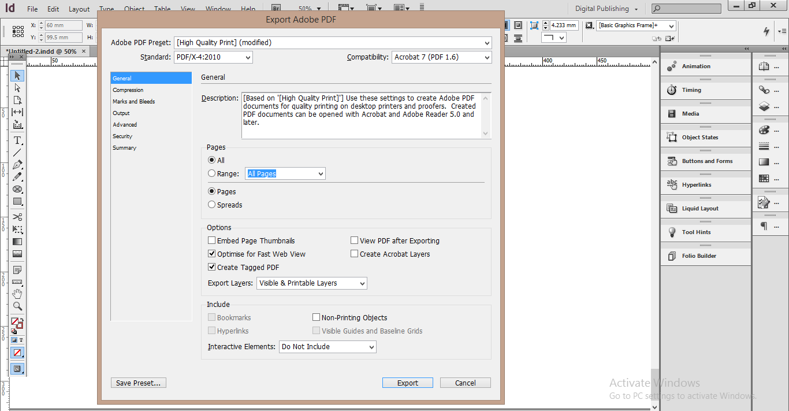The image size is (789, 411).
Task: Choose the Pencil tool
Action: tap(17, 177)
